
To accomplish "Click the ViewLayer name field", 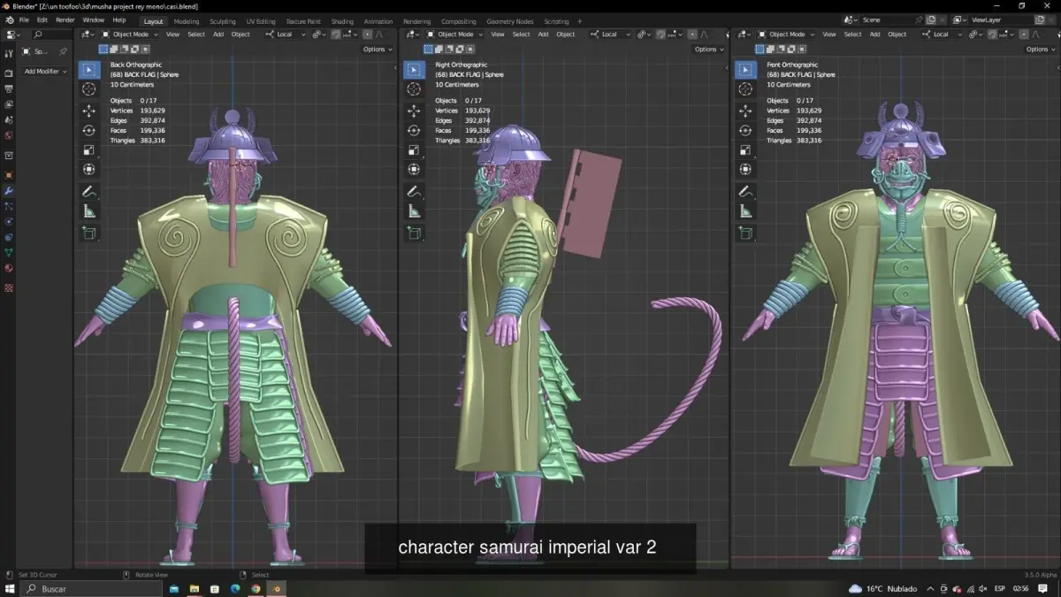I will tap(1000, 19).
